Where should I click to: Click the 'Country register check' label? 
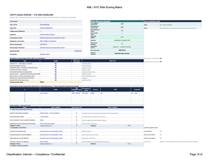[x=151, y=128]
